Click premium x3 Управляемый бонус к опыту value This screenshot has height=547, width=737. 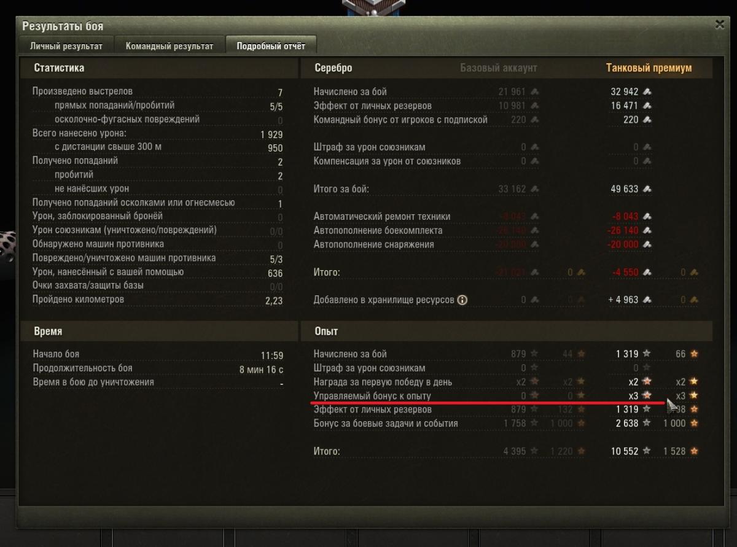tap(633, 396)
